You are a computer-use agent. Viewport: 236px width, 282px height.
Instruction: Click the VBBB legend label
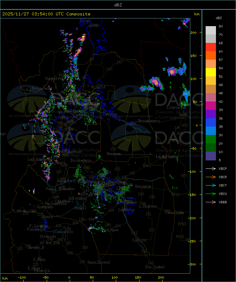(x=223, y=202)
